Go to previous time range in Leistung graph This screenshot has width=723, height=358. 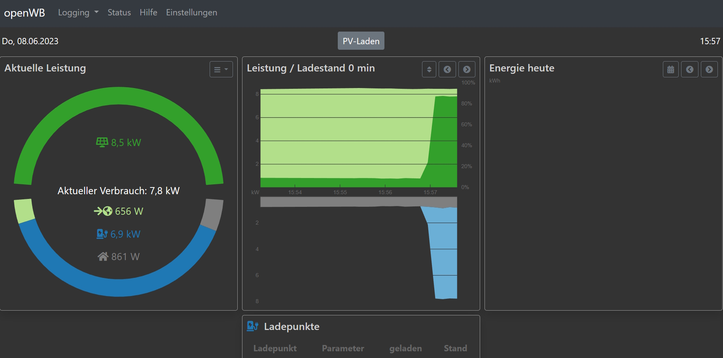click(x=447, y=69)
